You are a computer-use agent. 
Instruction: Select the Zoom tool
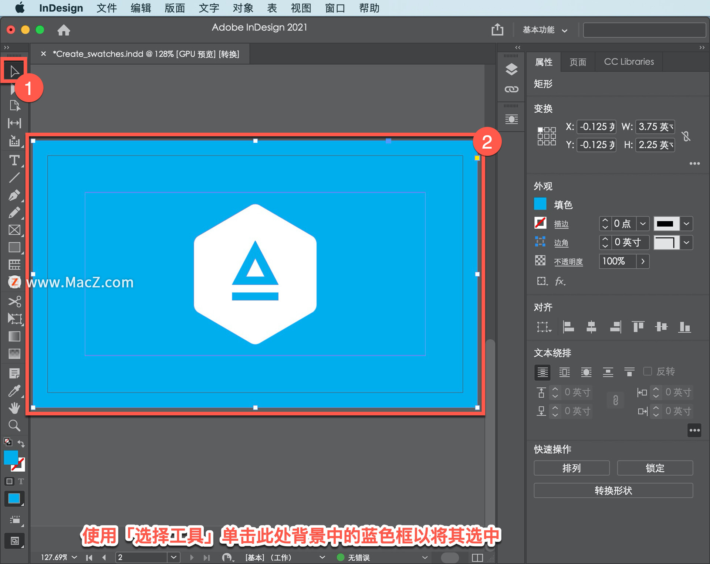coord(14,426)
